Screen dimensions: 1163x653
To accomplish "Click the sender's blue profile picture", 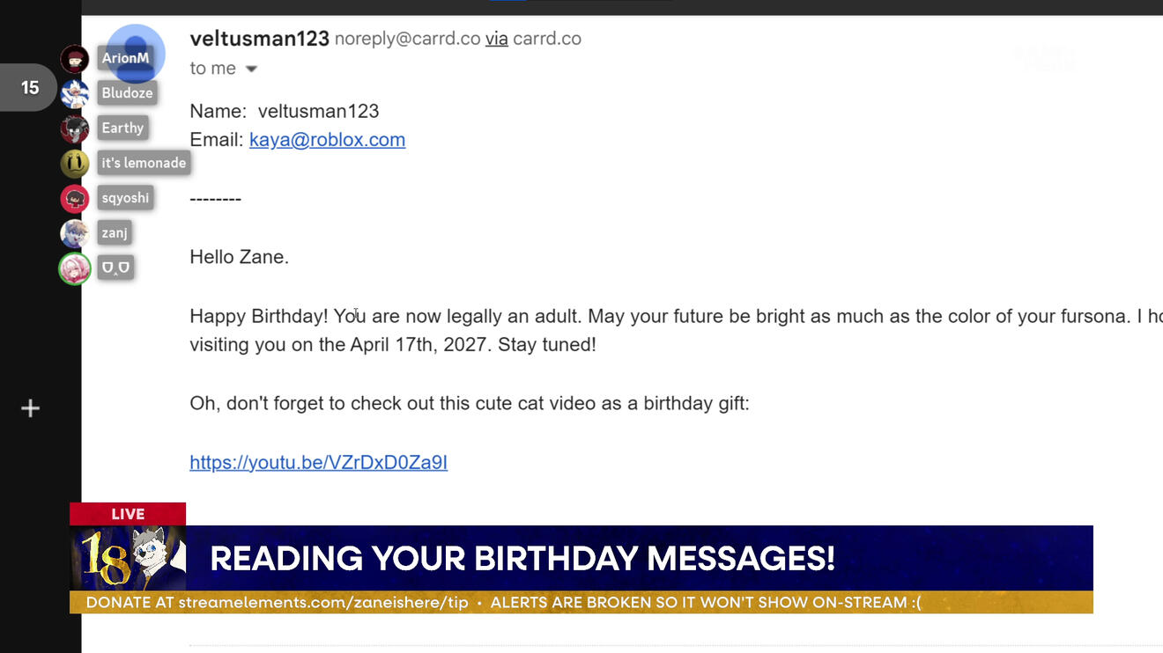I will coord(136,54).
